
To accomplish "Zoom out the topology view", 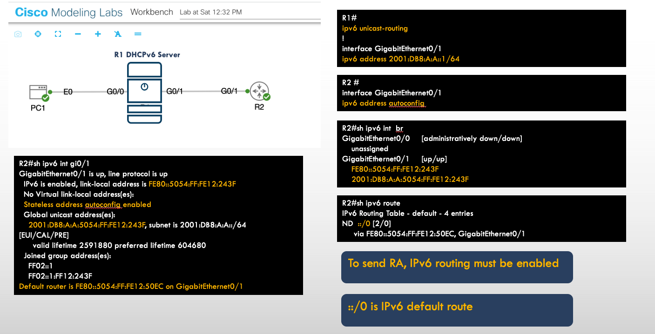I will coord(78,33).
